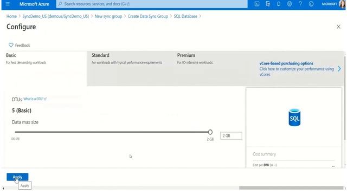
Task: Click the MICROSOFT directory label
Action: (x=330, y=4)
